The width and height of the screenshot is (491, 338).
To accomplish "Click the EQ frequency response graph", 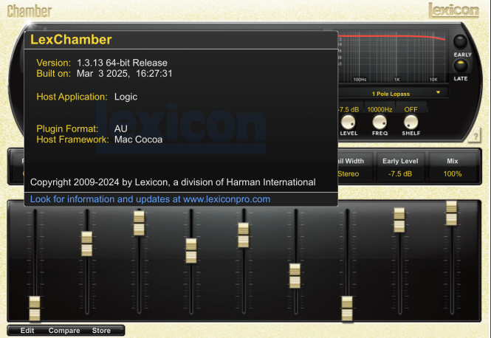I will pos(391,56).
